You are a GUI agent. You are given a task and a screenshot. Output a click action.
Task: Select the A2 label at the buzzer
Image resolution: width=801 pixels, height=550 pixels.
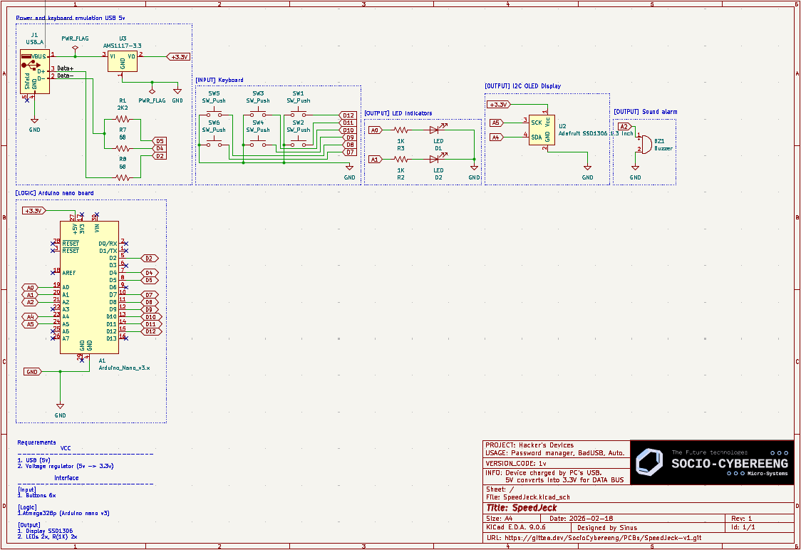(624, 126)
